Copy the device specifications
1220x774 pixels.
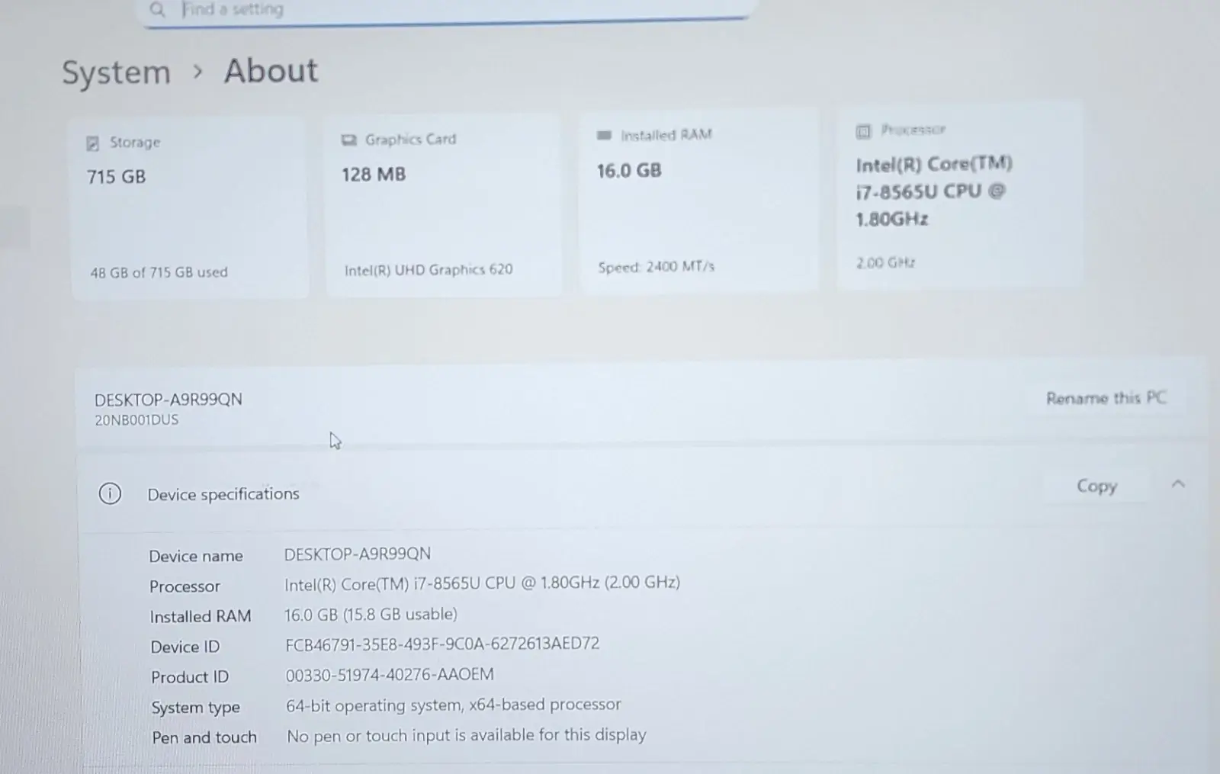[x=1096, y=487]
